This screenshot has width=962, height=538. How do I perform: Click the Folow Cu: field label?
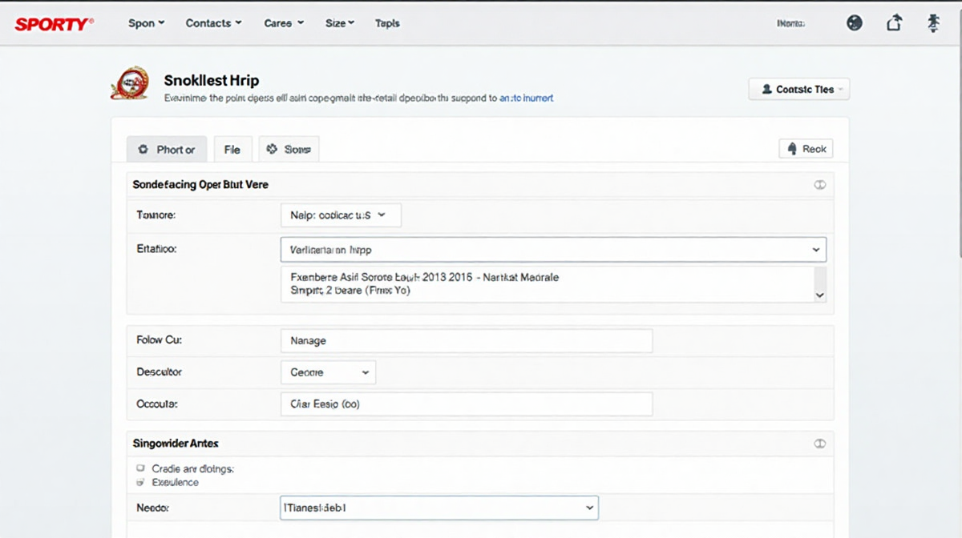(x=160, y=340)
